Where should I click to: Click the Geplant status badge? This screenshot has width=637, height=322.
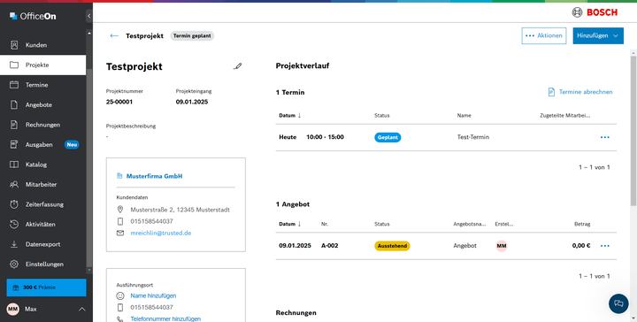click(388, 137)
